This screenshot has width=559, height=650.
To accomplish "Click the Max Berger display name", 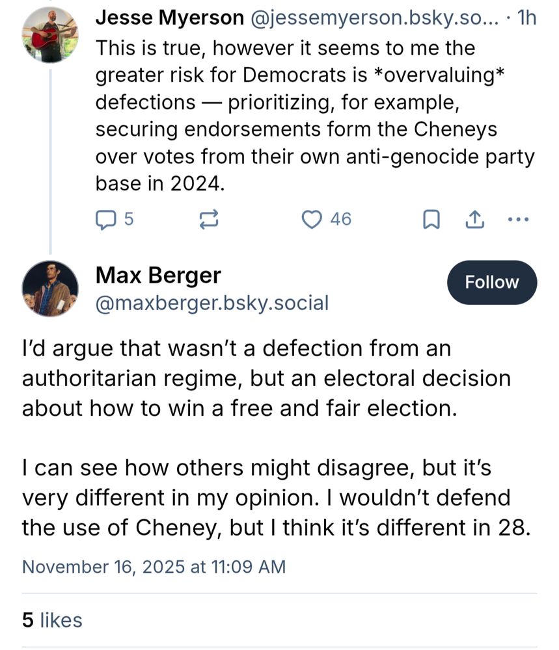I will 158,276.
